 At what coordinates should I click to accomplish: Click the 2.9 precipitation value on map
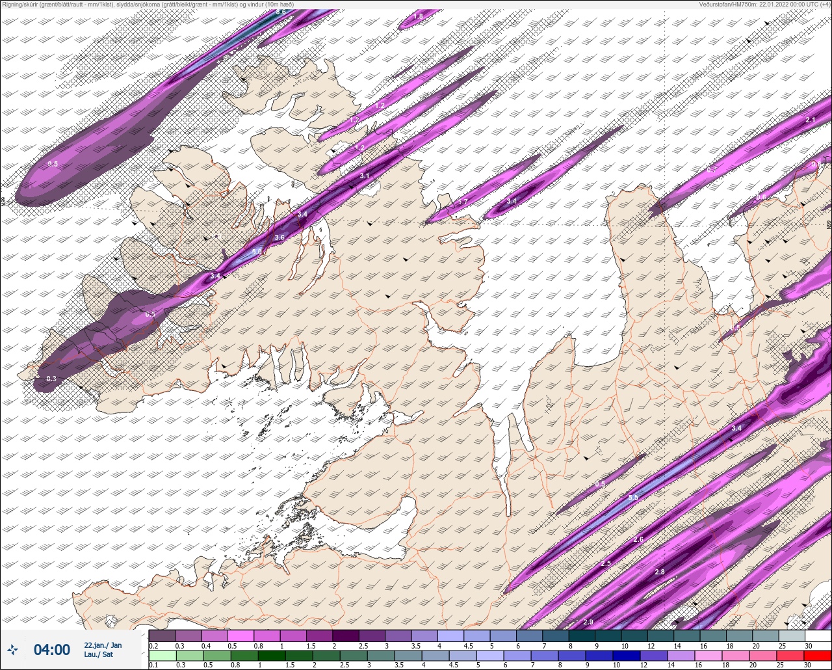pos(588,623)
